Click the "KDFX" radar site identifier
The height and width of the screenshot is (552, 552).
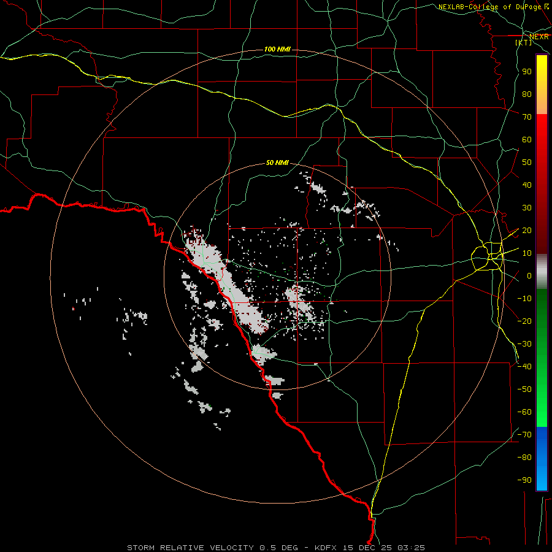point(326,548)
